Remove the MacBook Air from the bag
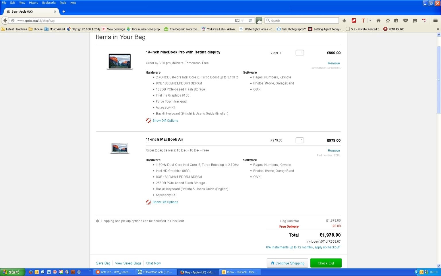Screen dimensions: 441x276 point(334,151)
